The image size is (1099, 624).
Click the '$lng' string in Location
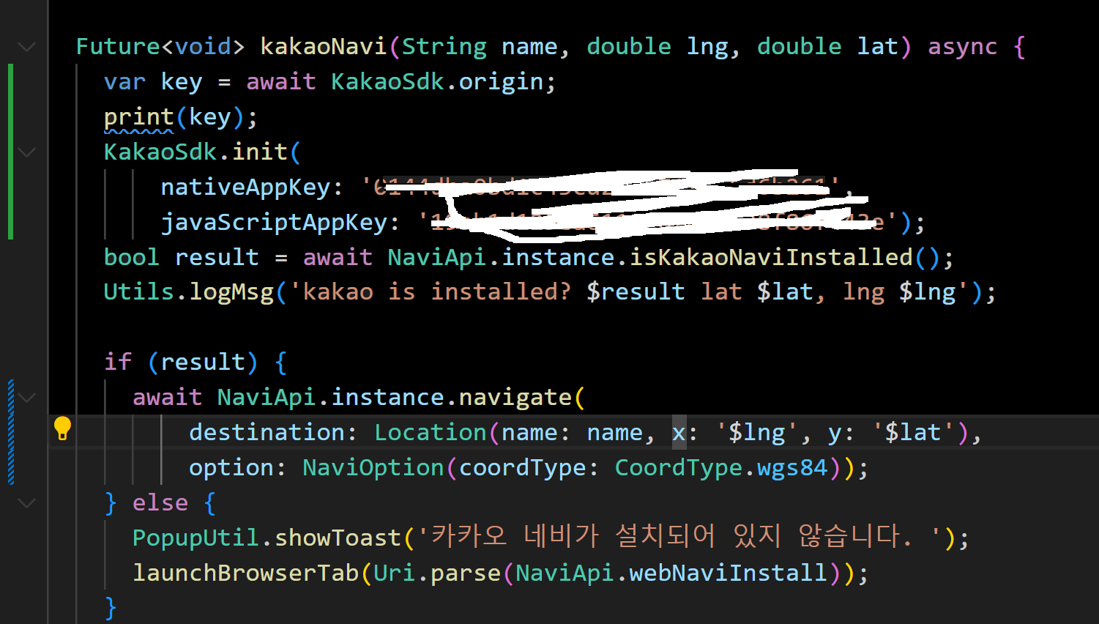(757, 432)
